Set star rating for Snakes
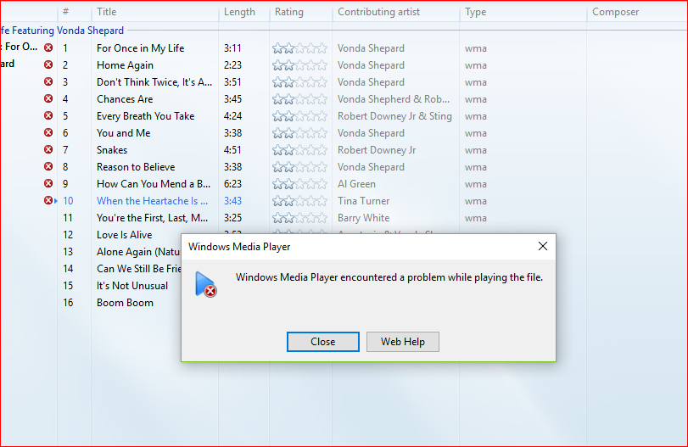Screen dimensions: 688x447 coord(299,150)
